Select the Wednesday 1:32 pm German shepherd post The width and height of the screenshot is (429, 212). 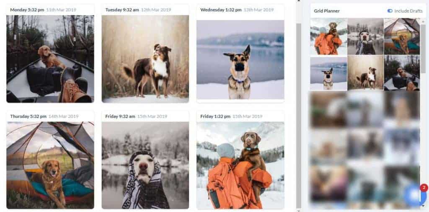(240, 59)
